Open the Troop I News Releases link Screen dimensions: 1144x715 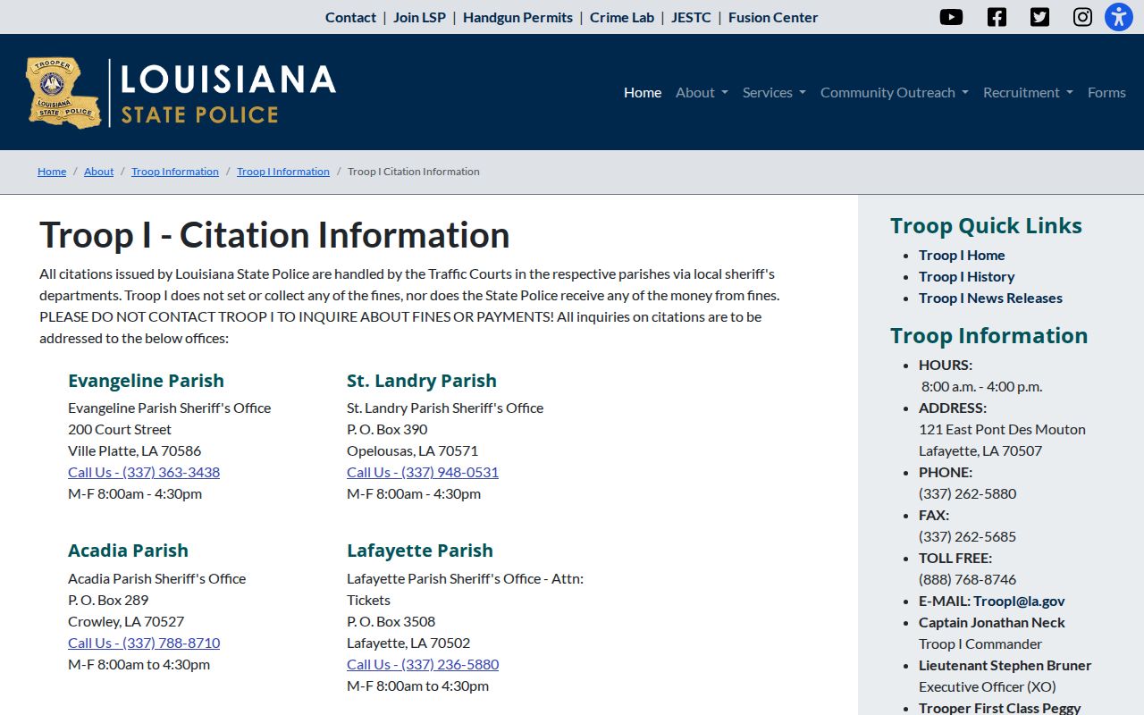(990, 298)
